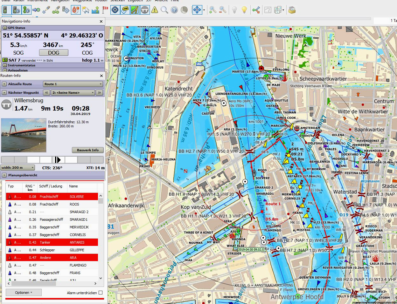
Task: Open the '2: <keine Name>' waypoint dropdown
Action: [x=73, y=93]
